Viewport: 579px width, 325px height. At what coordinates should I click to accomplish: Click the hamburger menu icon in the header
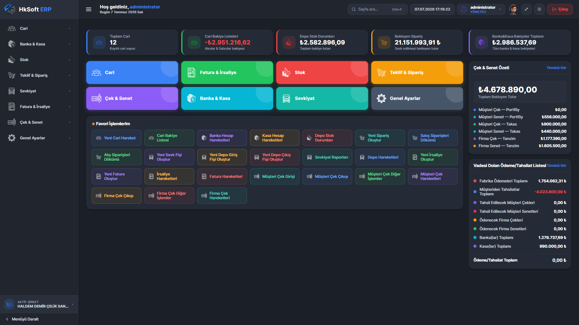[89, 9]
